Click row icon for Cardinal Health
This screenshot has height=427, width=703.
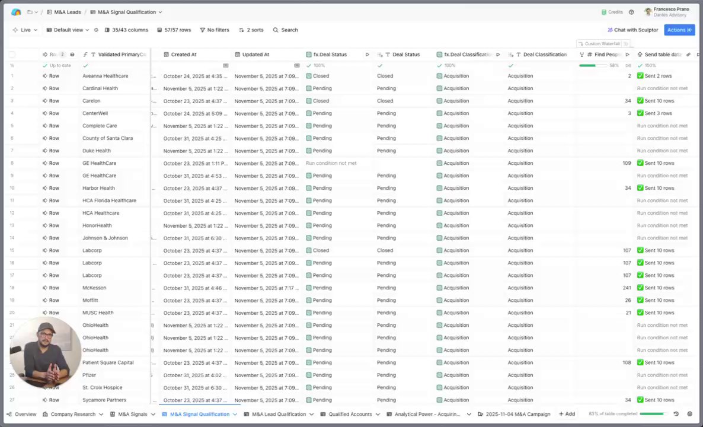click(45, 88)
